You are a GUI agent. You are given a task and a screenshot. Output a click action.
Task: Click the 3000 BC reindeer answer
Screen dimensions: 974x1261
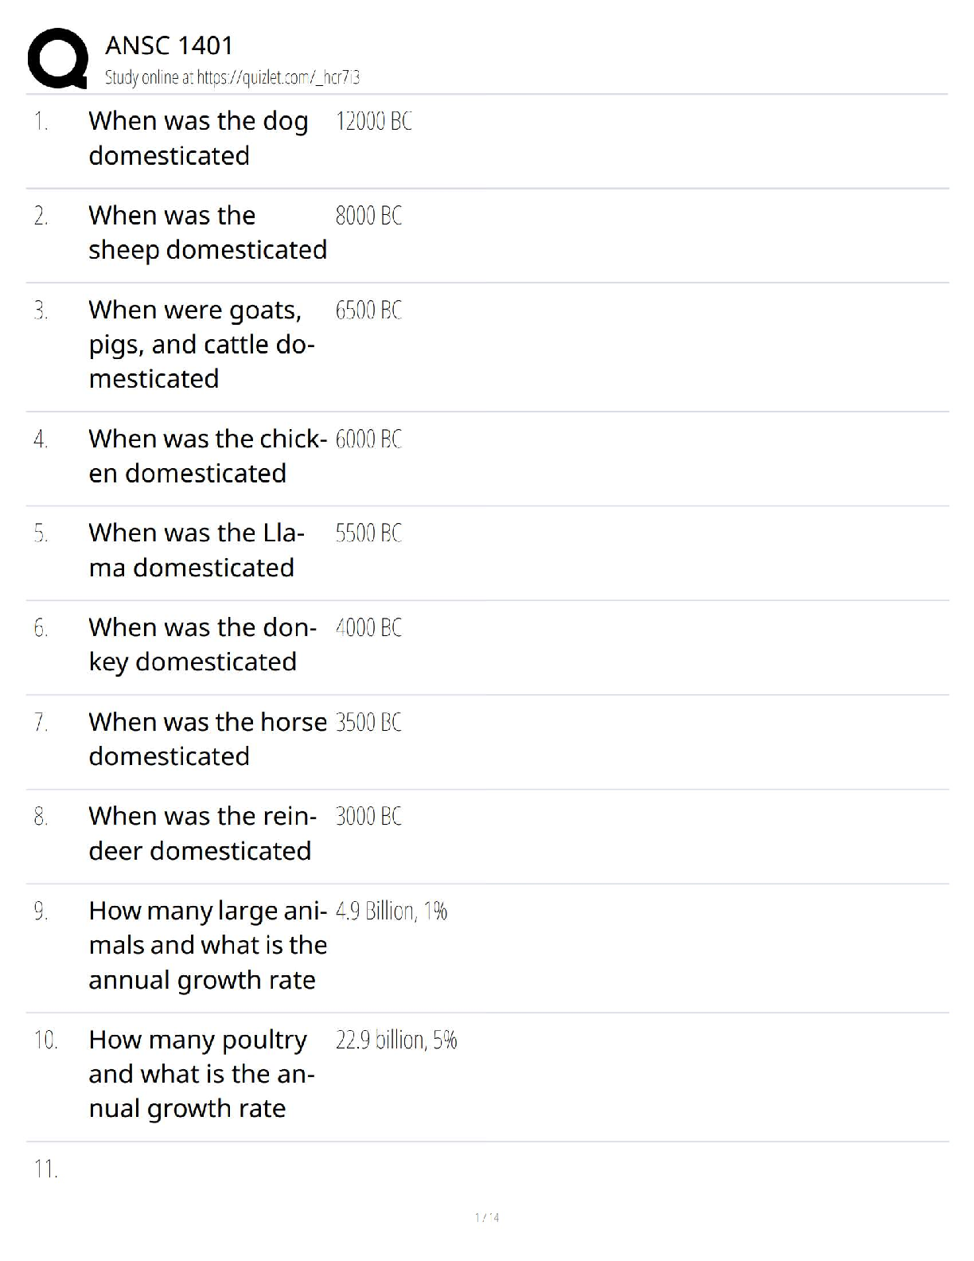point(368,816)
